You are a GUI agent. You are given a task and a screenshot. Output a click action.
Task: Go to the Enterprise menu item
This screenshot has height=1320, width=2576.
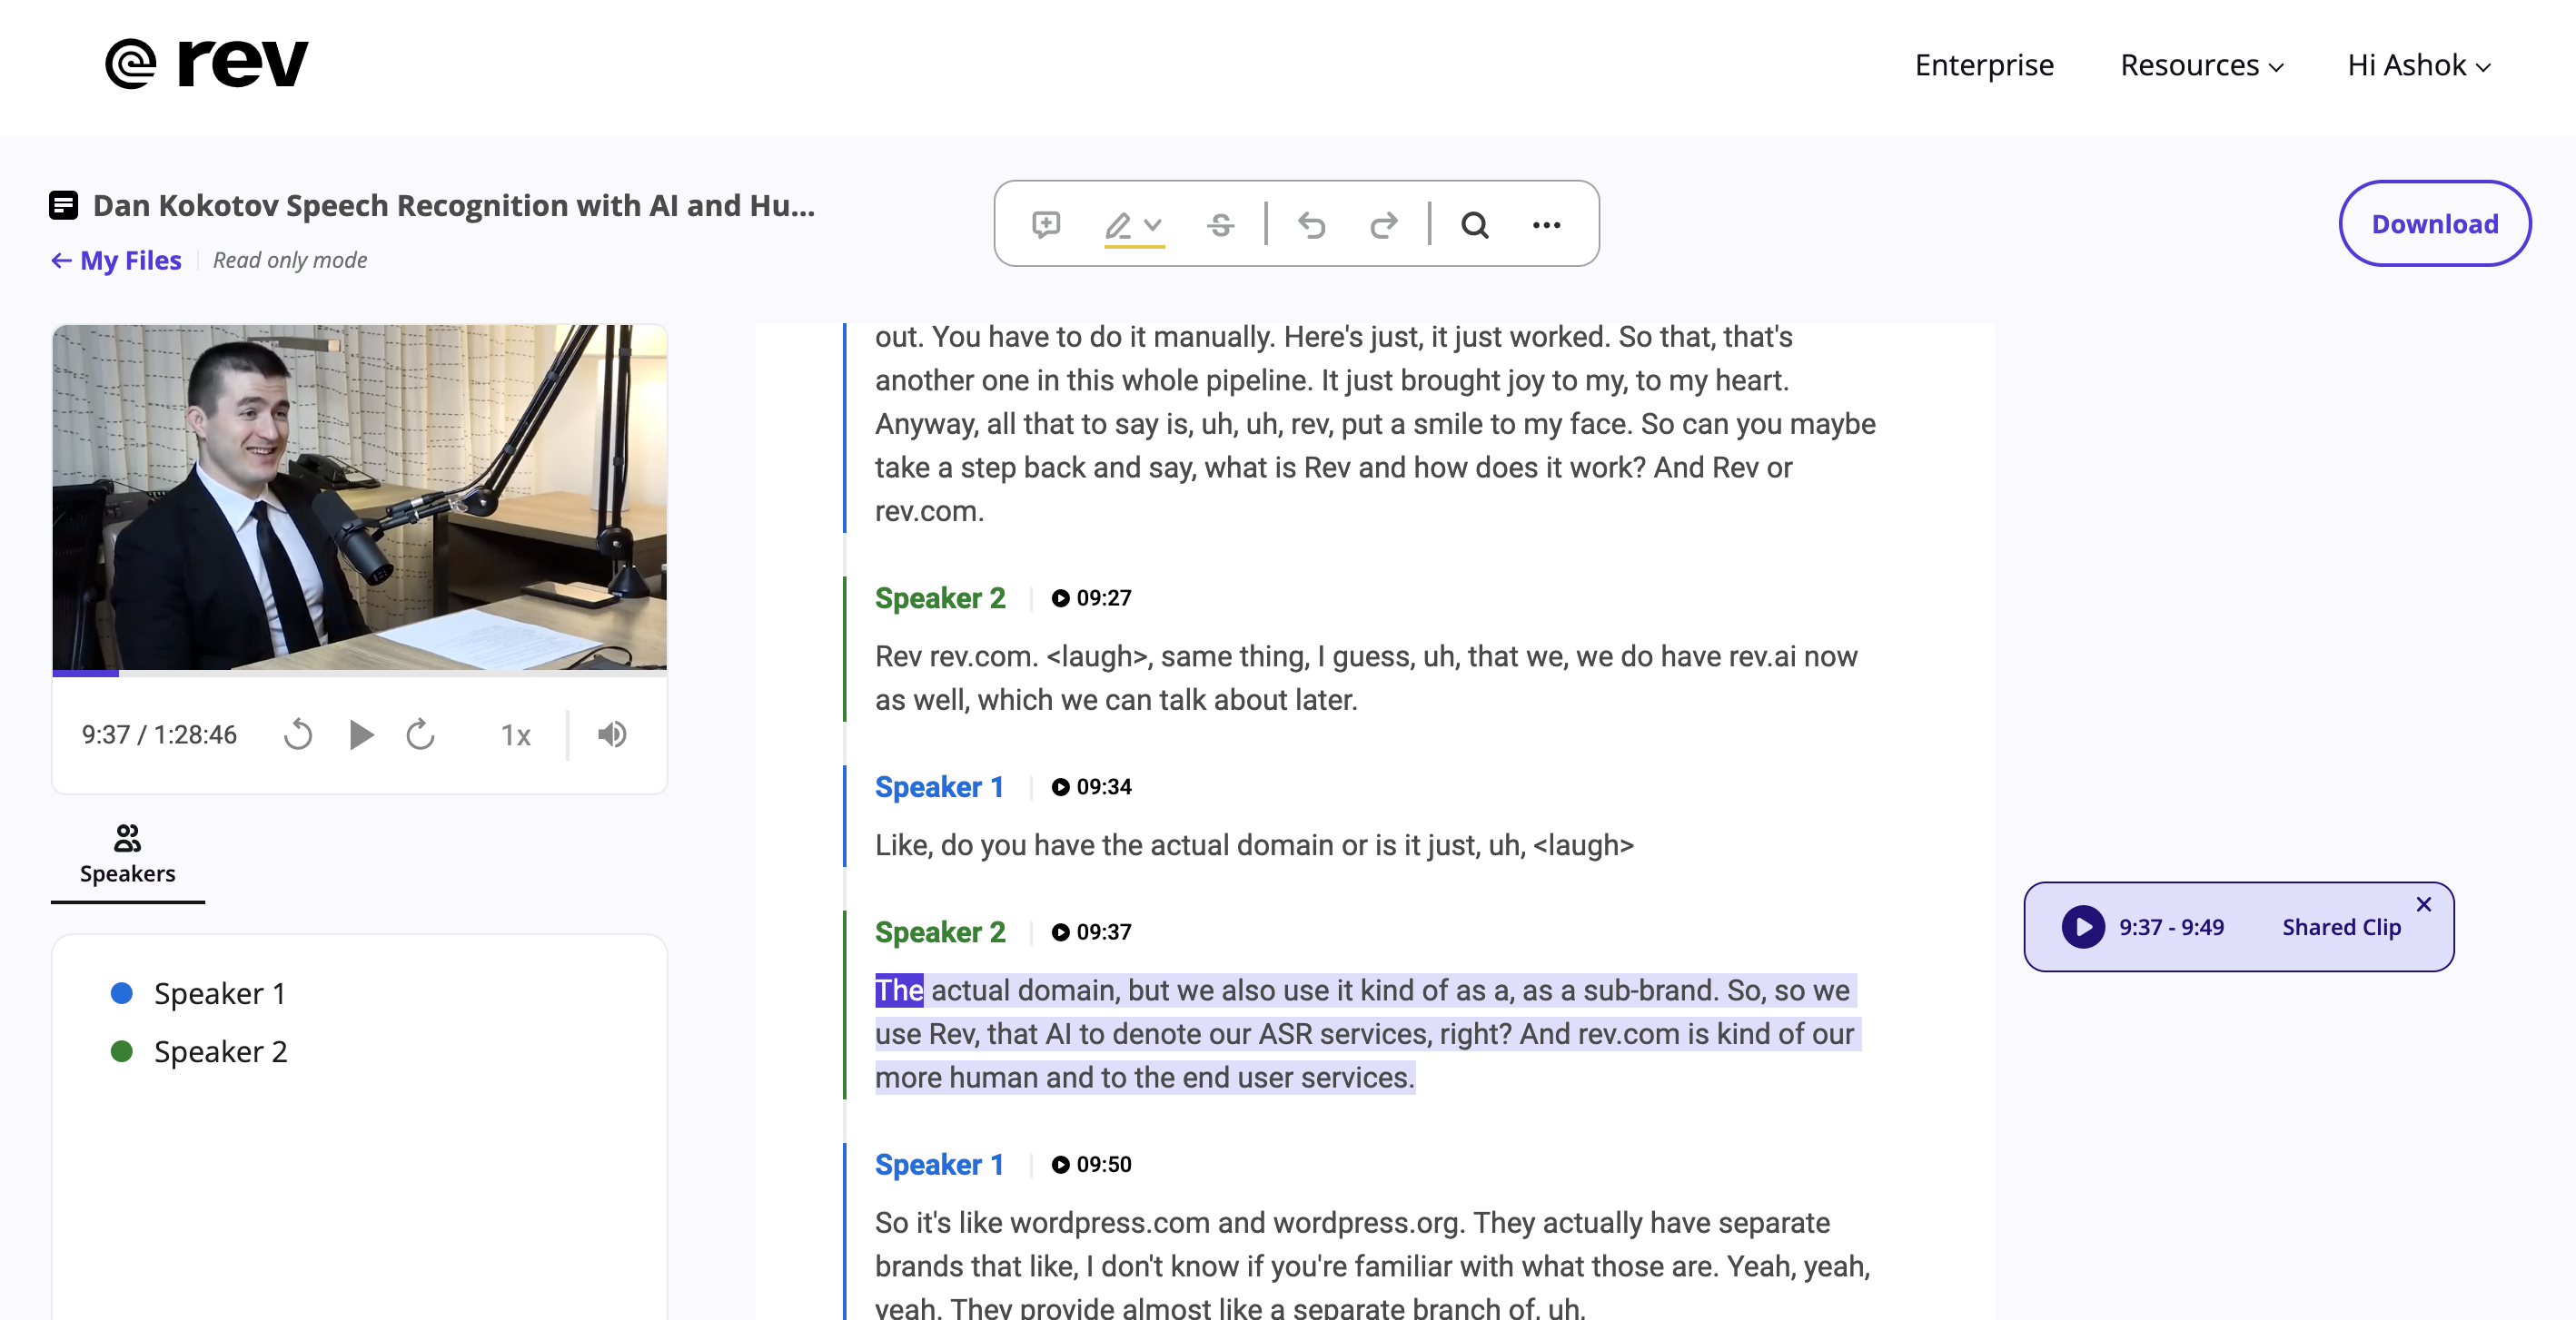pyautogui.click(x=1984, y=65)
